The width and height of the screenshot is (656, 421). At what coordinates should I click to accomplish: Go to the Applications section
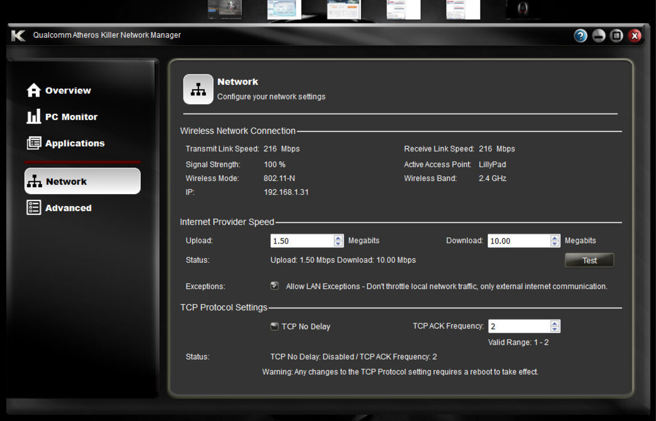tap(66, 143)
